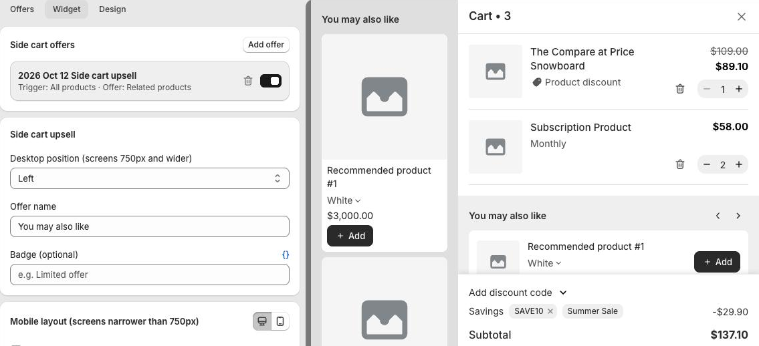The width and height of the screenshot is (759, 346).
Task: Click the Compare at Price Snowboard thumbnail
Action: (x=496, y=71)
